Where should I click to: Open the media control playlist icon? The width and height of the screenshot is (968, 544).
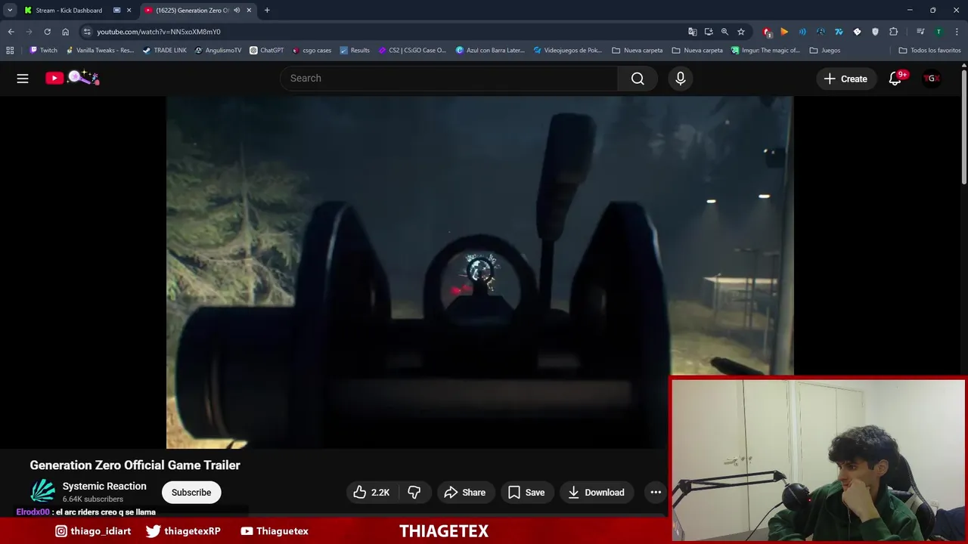(x=920, y=32)
